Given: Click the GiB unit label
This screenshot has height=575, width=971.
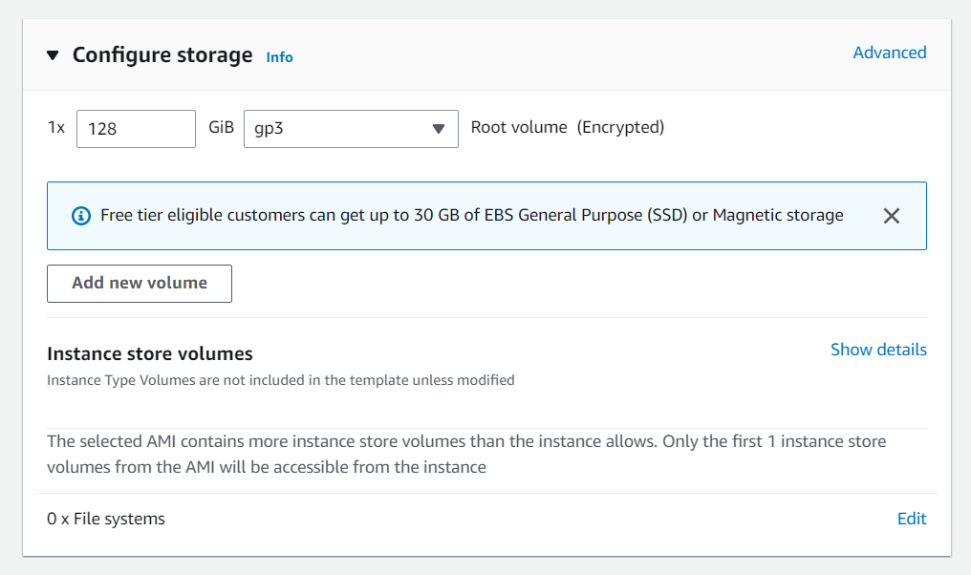Looking at the screenshot, I should [221, 127].
